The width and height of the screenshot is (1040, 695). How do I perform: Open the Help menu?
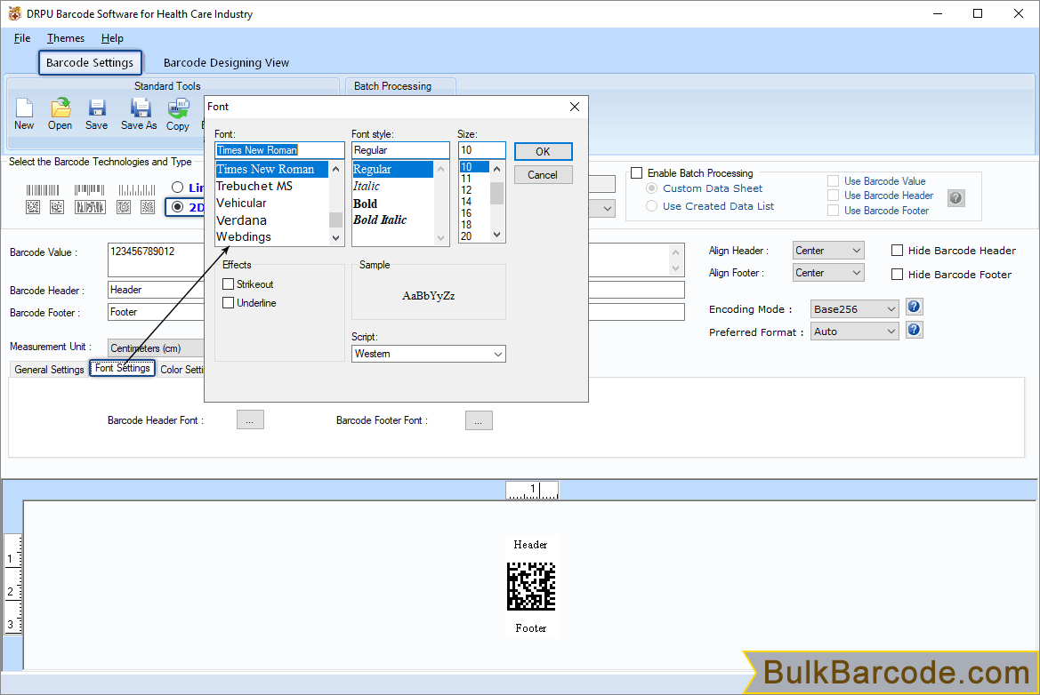tap(112, 38)
